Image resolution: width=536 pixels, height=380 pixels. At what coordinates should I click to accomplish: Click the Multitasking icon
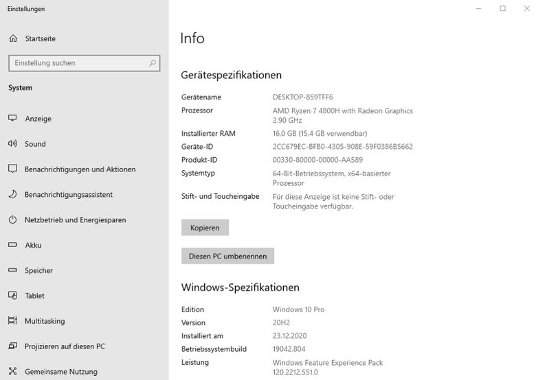(12, 320)
